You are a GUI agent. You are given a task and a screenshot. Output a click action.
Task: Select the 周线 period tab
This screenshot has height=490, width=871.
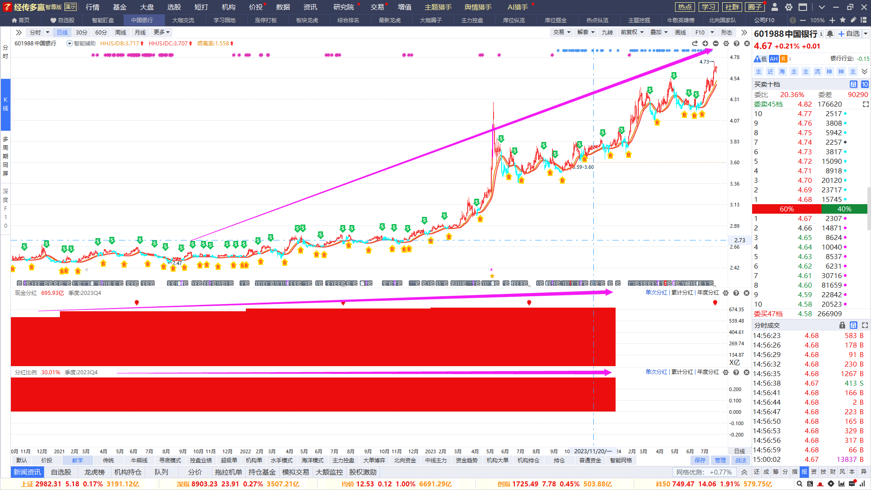click(121, 33)
